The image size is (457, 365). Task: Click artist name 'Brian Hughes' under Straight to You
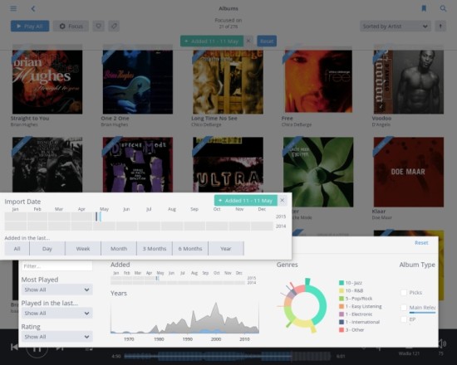[x=24, y=124]
